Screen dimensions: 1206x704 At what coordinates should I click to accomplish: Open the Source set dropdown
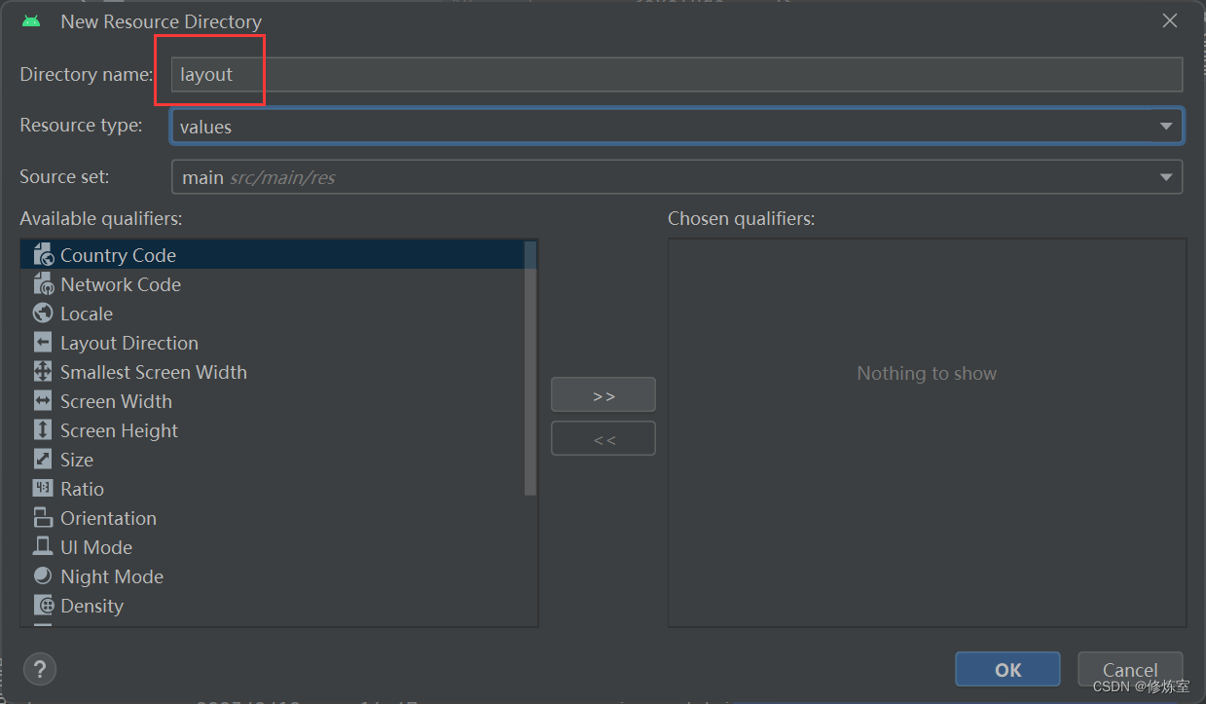click(677, 177)
